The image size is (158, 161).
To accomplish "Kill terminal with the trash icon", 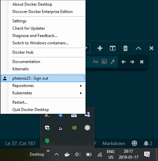I will click(x=126, y=48).
